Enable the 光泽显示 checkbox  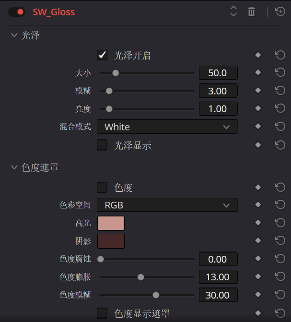coord(102,145)
